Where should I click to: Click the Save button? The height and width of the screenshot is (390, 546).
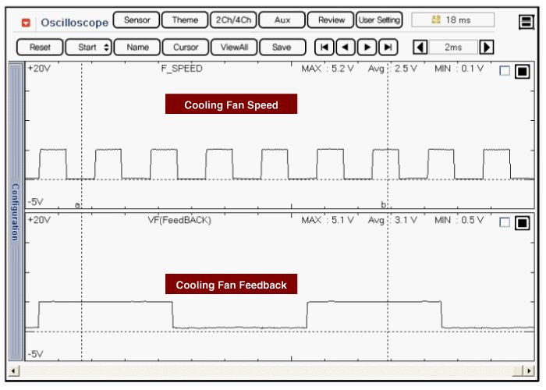[282, 48]
